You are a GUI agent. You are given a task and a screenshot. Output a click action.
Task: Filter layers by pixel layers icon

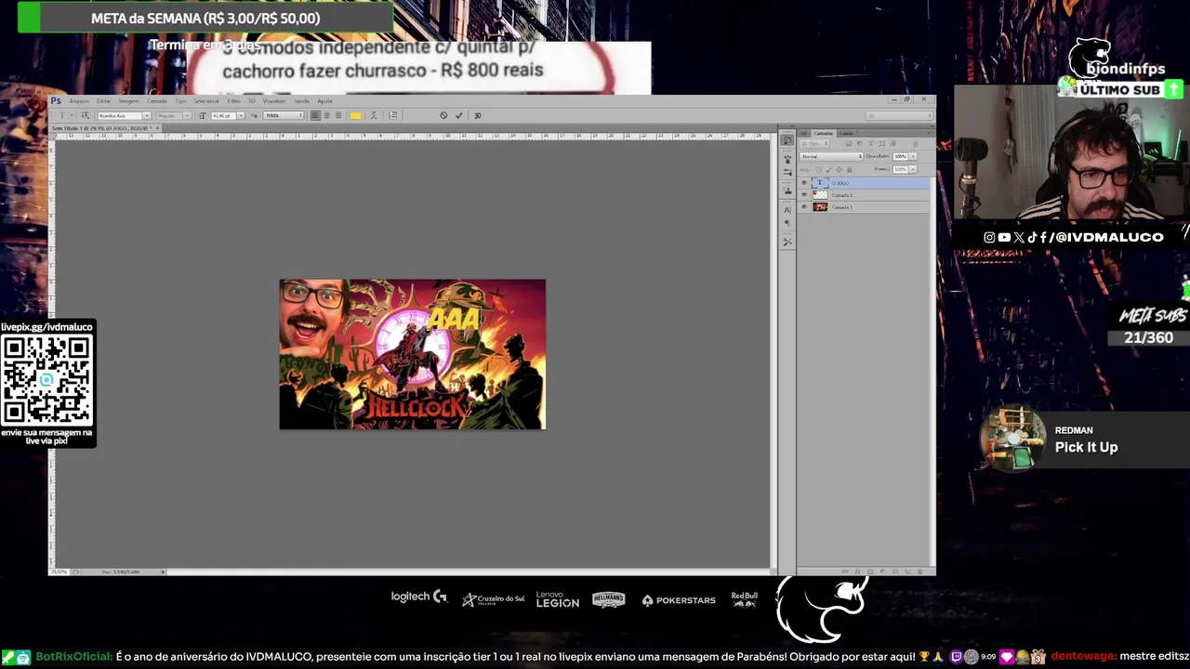849,143
